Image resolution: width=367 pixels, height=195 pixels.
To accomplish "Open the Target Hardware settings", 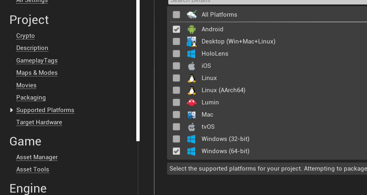I will [x=39, y=122].
